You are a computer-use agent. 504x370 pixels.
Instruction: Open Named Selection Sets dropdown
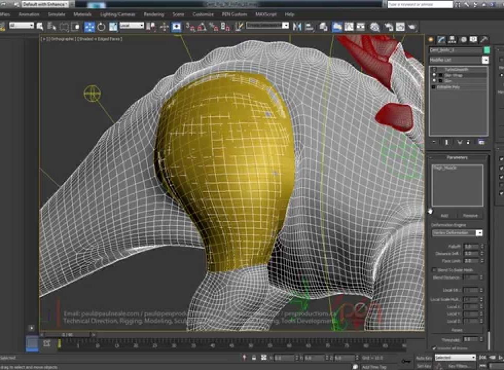pos(267,25)
